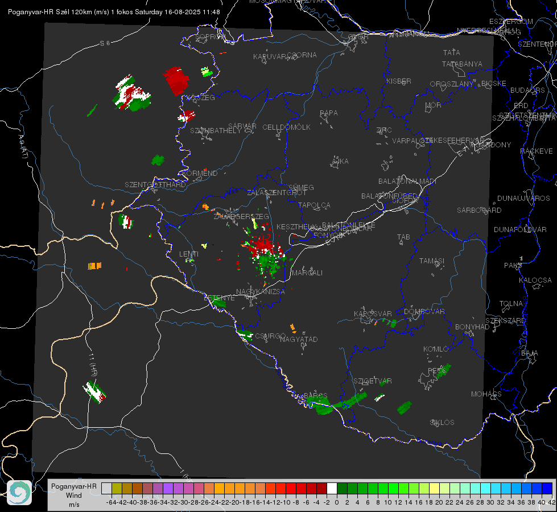Click the TAB city label
This screenshot has height=512, width=557.
tap(403, 237)
